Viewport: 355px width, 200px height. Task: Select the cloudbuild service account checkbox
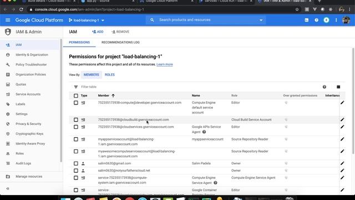(76, 120)
